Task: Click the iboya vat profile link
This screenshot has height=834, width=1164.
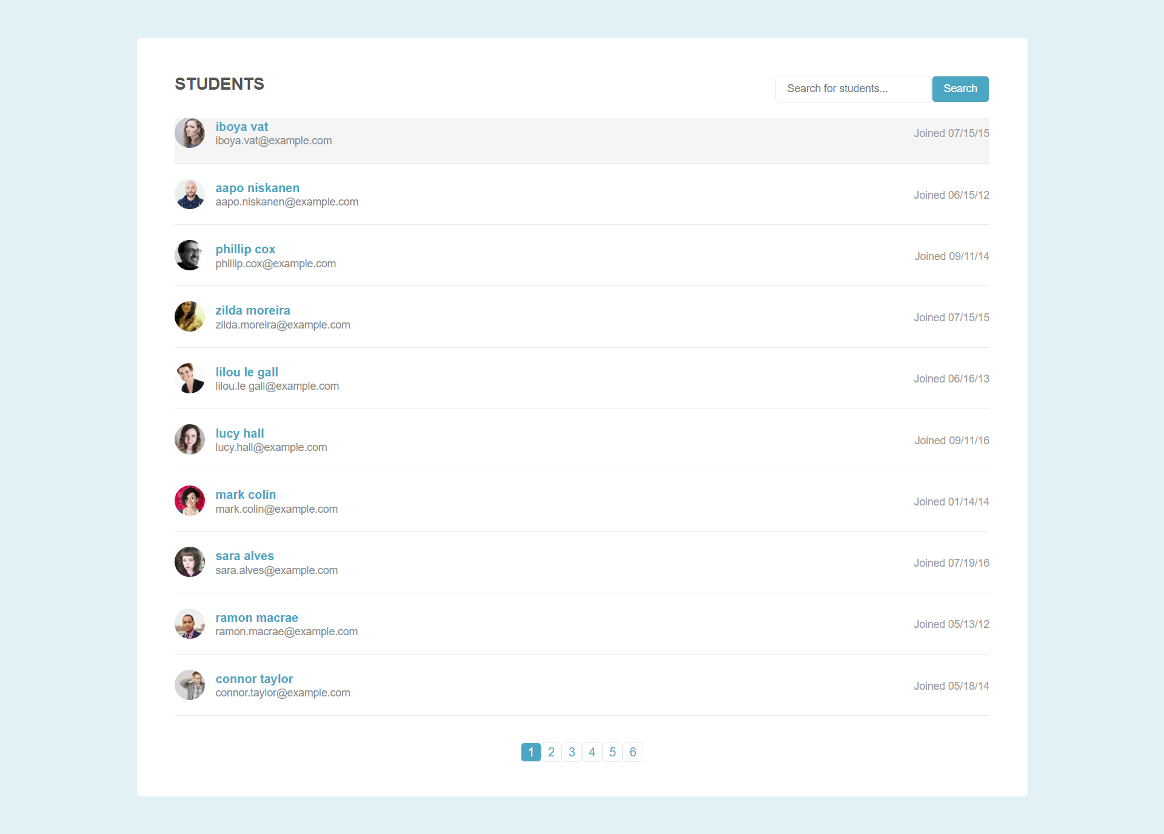Action: [241, 126]
